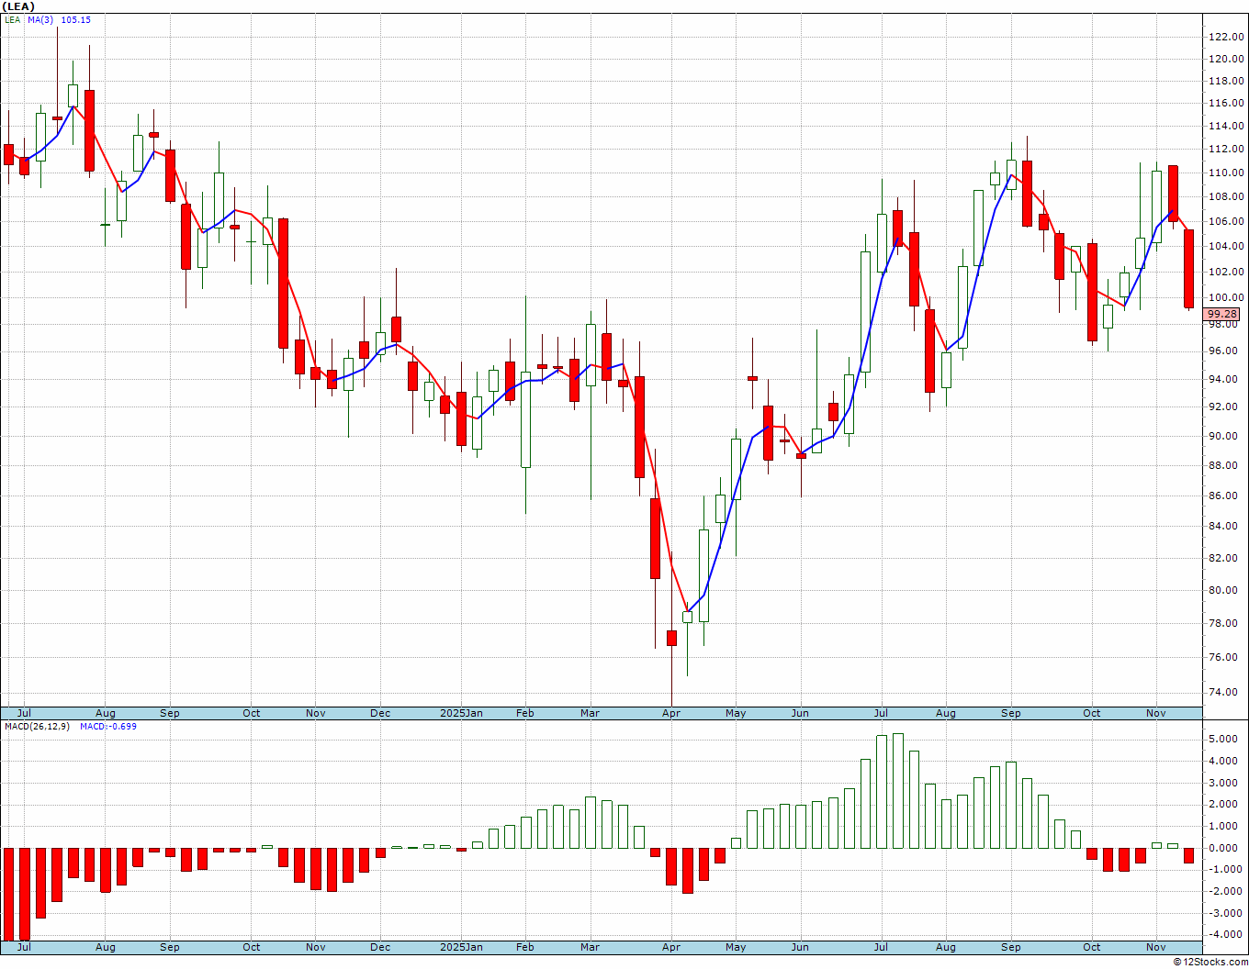Select the 108.00 price axis label
Viewport: 1249px width, 969px height.
coord(1226,196)
